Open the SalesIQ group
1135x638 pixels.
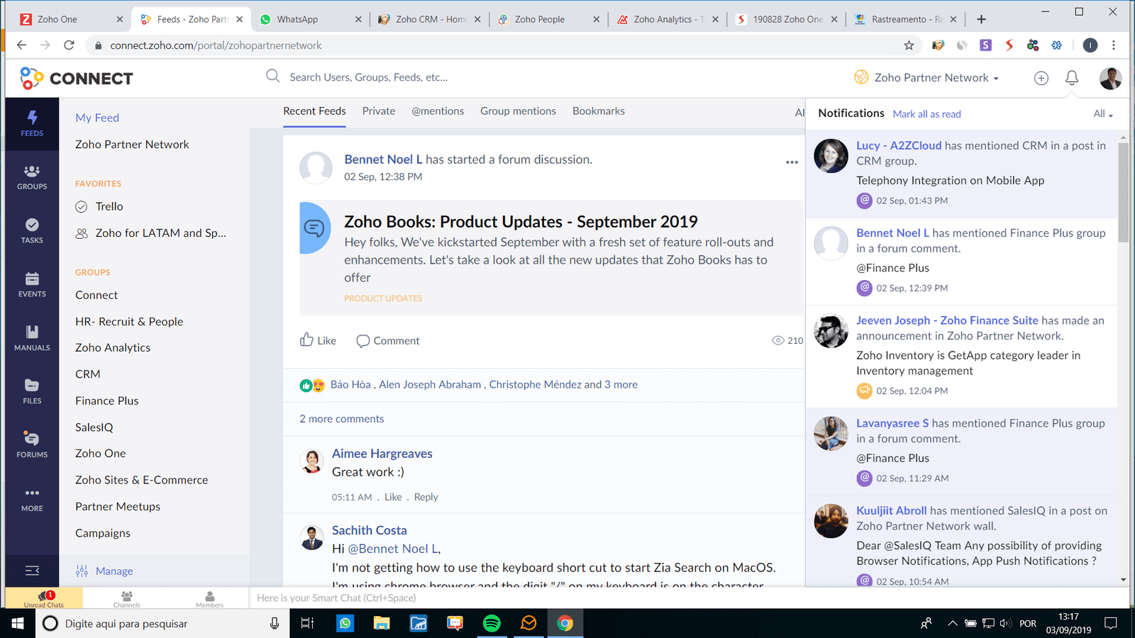click(x=94, y=427)
